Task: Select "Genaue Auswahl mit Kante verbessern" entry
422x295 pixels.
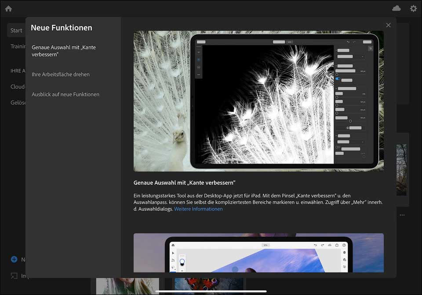Action: pyautogui.click(x=64, y=51)
